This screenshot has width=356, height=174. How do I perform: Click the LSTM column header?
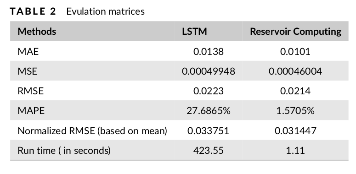[x=194, y=31]
